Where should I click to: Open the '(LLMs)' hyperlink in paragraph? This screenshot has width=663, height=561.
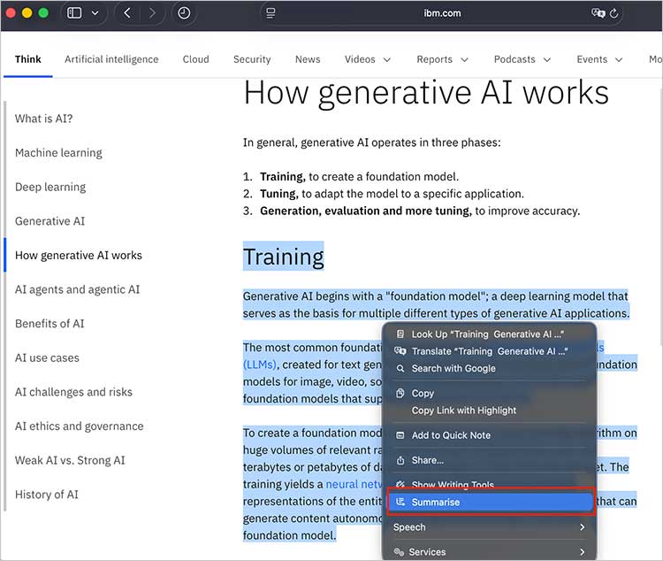260,365
